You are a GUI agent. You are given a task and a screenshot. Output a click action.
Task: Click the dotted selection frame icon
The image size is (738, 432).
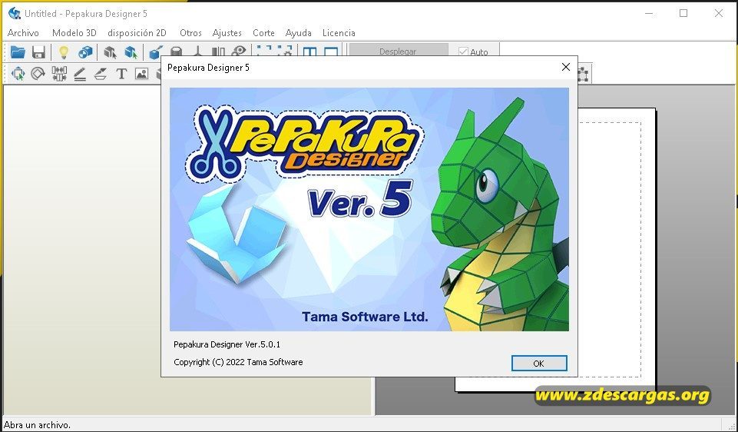coord(263,51)
